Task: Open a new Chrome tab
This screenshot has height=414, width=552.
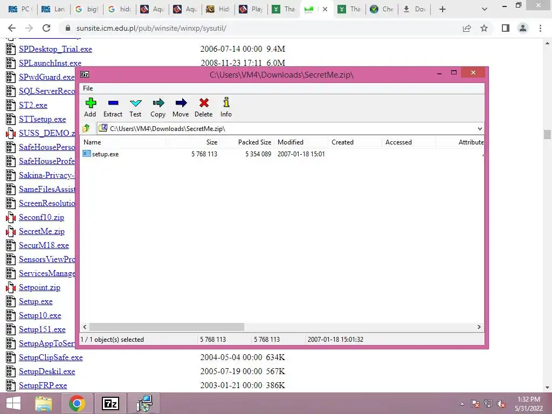Action: [x=443, y=9]
